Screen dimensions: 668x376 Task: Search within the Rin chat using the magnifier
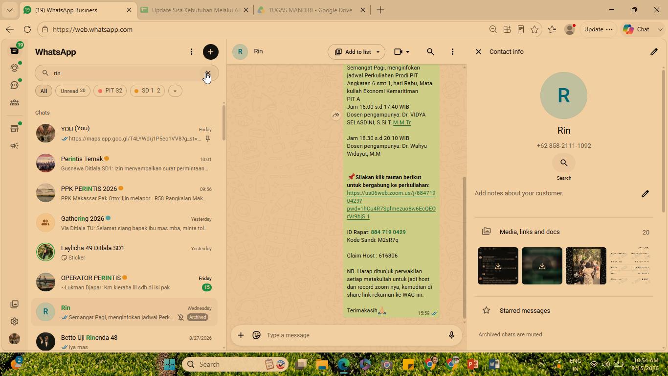[430, 51]
